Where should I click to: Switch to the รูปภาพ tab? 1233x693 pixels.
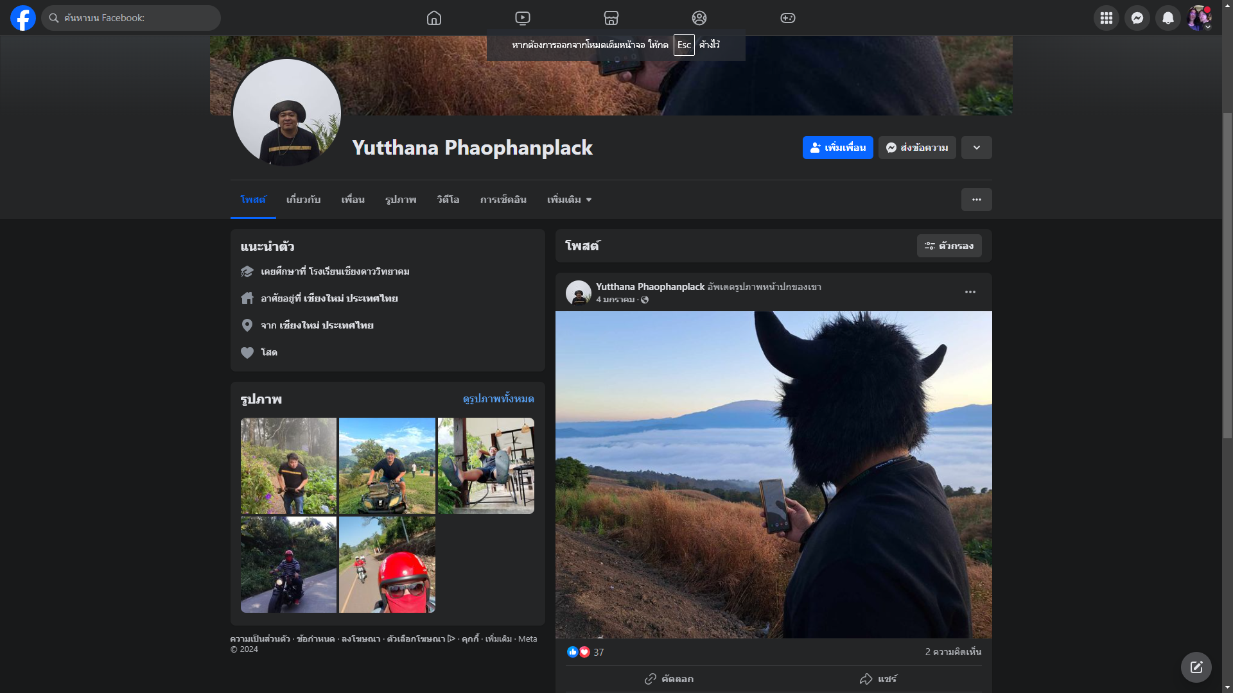tap(401, 200)
